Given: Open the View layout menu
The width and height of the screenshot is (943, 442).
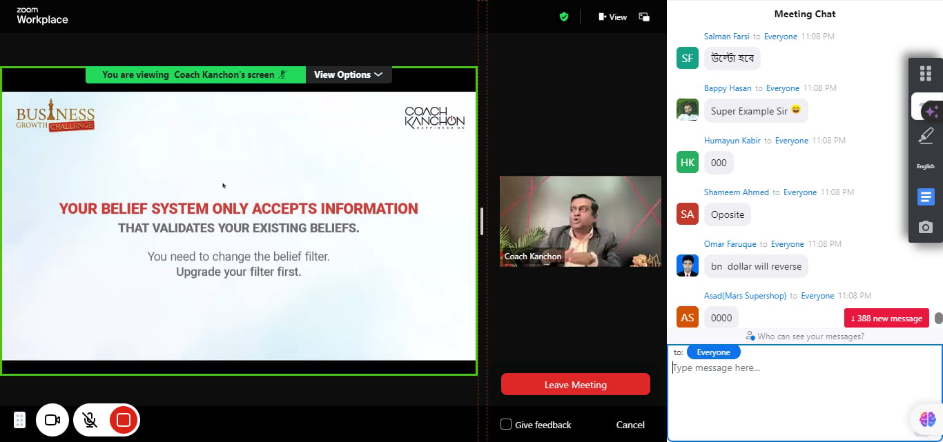Looking at the screenshot, I should pos(612,17).
